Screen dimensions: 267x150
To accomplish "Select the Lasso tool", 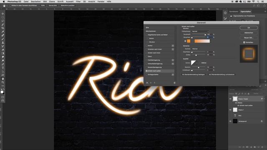I will 3,21.
